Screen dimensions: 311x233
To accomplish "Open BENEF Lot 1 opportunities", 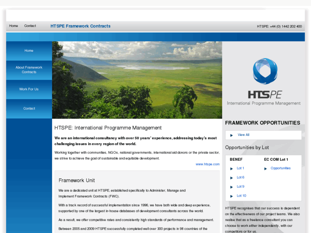I will (240, 168).
